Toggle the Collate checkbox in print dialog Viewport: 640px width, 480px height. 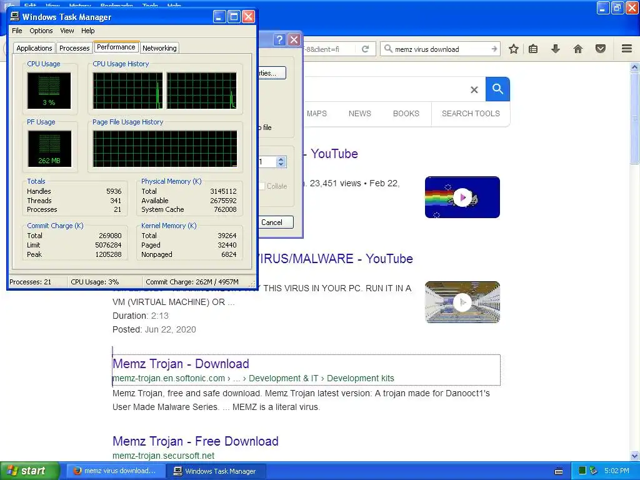(262, 186)
